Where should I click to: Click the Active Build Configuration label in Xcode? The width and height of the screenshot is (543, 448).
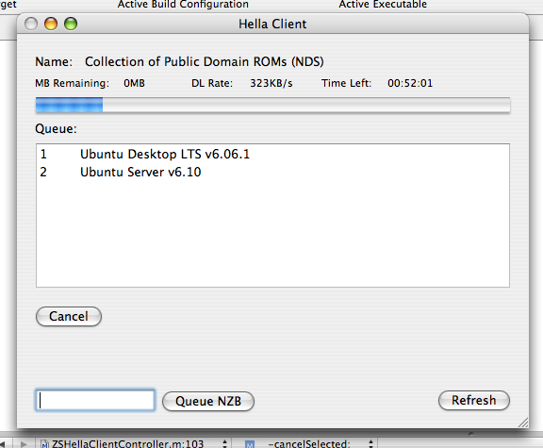183,4
